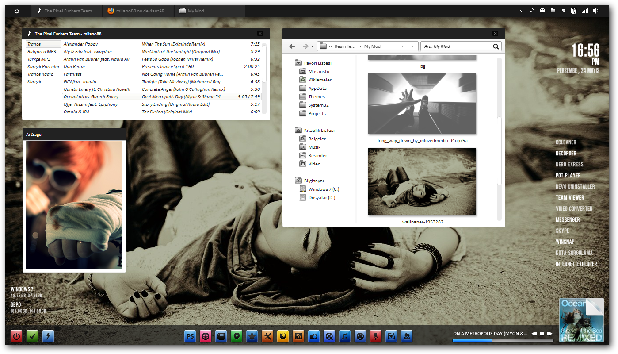Open the blue checkbox tasks dock icon
Screen dimensions: 618x354
[391, 336]
